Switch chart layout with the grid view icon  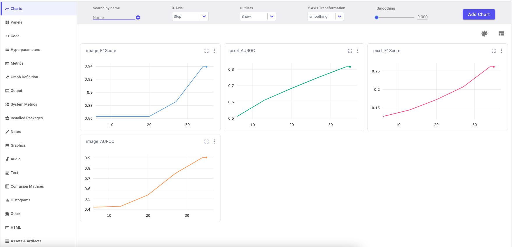point(501,34)
